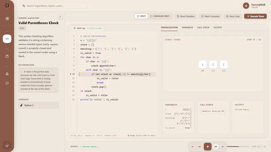
Task: Click stack element '(' at index 0
Action: click(x=202, y=65)
